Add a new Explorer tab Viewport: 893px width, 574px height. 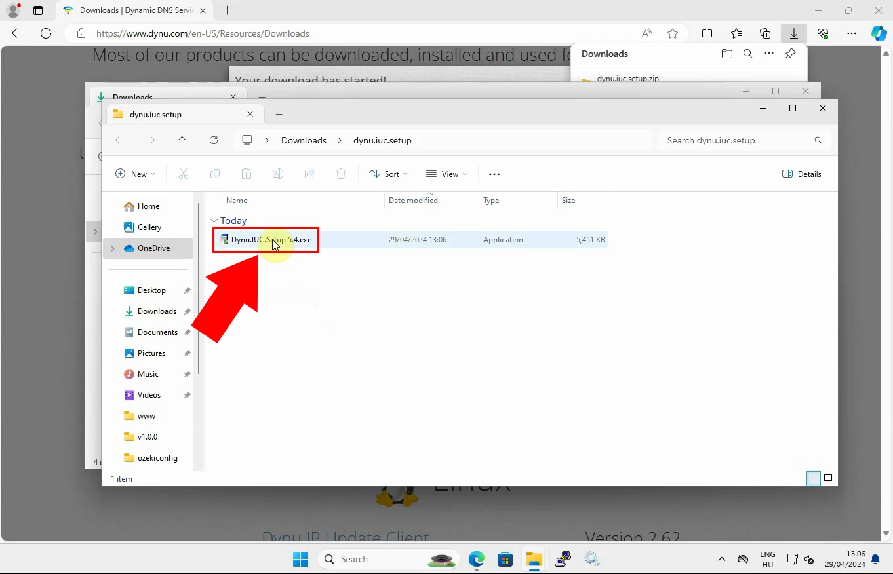279,114
